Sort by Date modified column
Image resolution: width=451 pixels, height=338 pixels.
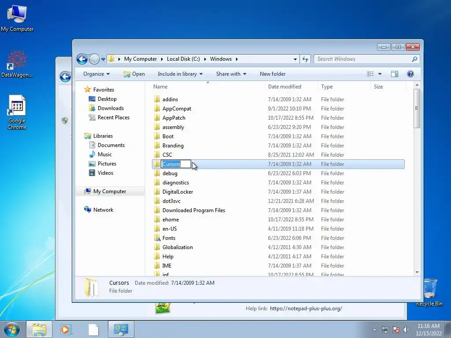[x=285, y=87]
